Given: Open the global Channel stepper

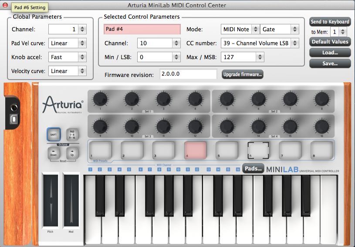Looking at the screenshot, I should point(82,29).
